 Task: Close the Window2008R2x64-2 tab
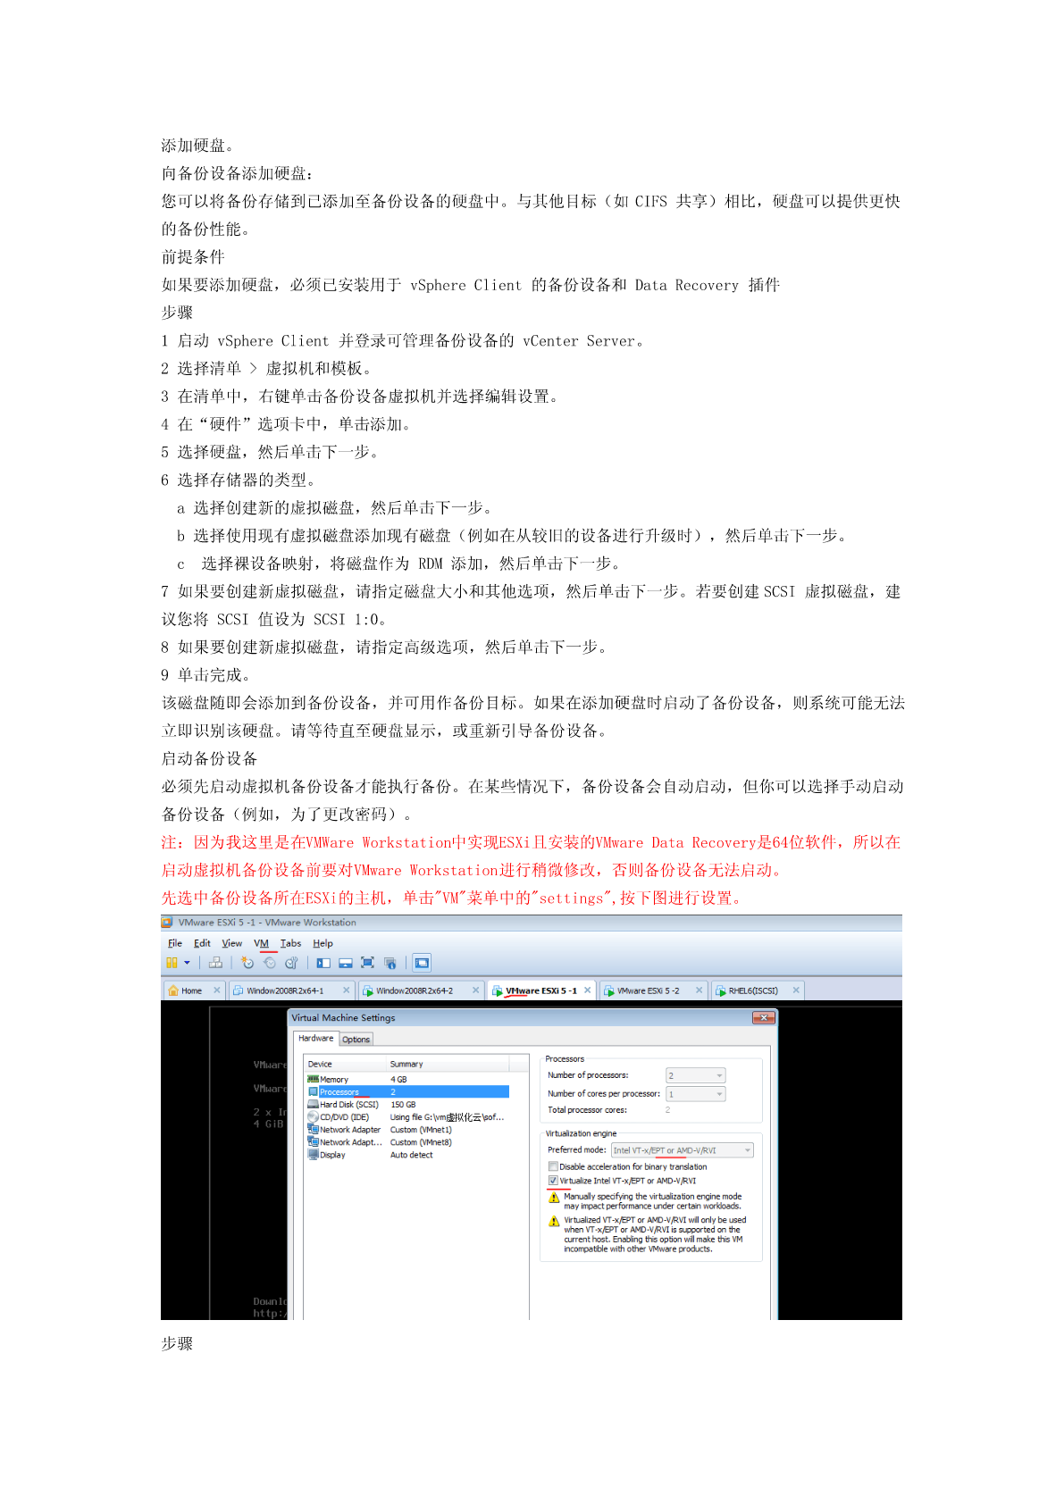pyautogui.click(x=476, y=990)
